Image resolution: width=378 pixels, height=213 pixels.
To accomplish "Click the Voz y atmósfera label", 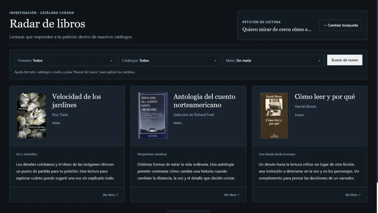I will tap(27, 154).
